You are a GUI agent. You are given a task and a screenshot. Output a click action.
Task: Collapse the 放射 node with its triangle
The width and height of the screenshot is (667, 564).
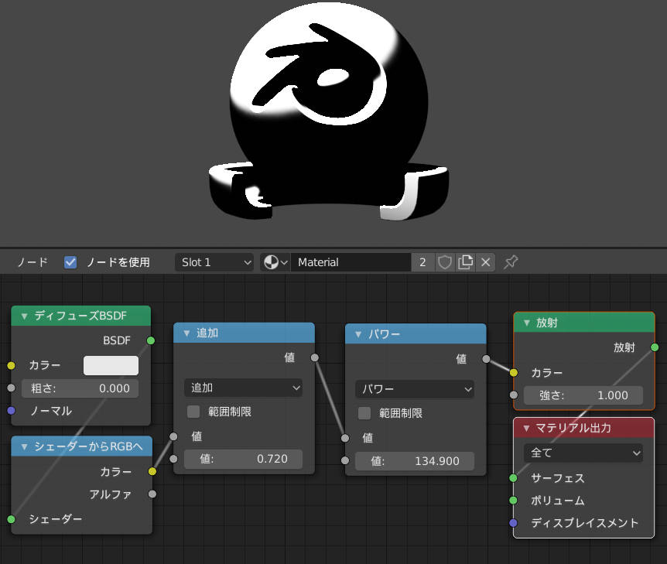point(527,323)
